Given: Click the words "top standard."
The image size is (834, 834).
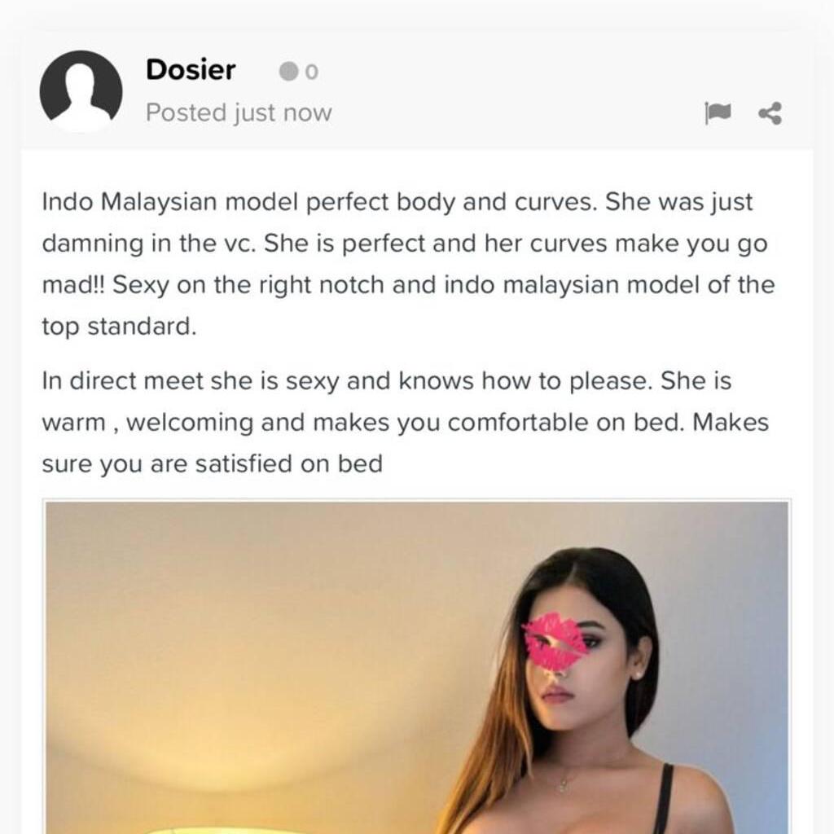Looking at the screenshot, I should 119,327.
